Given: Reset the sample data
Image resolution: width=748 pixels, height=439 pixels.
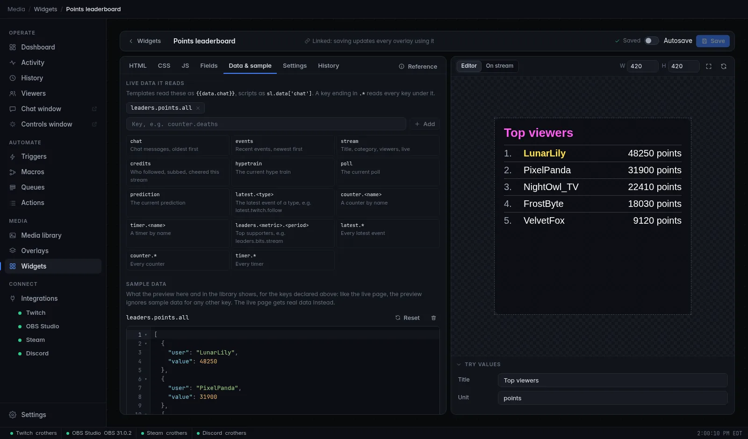Looking at the screenshot, I should [407, 318].
